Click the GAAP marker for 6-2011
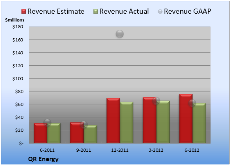 pos(47,123)
